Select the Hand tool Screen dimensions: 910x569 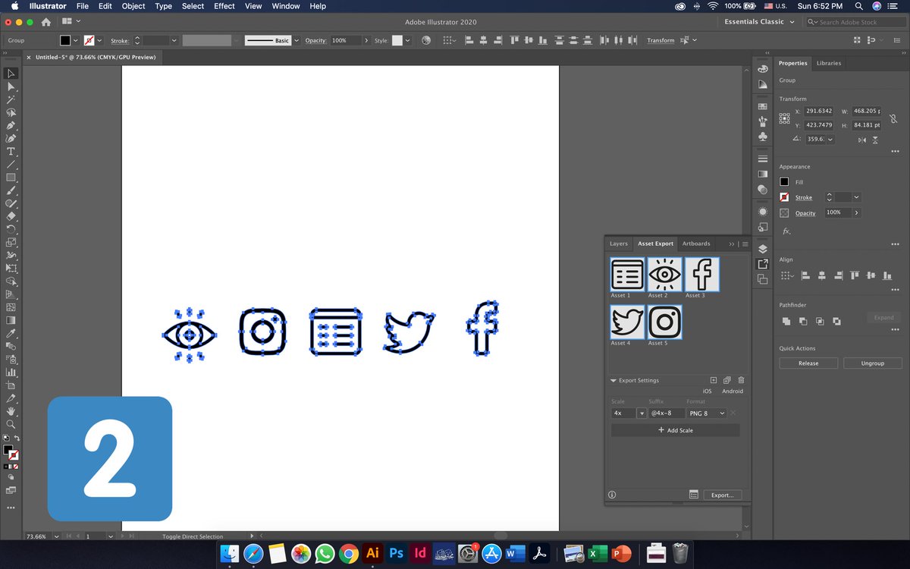(x=11, y=411)
